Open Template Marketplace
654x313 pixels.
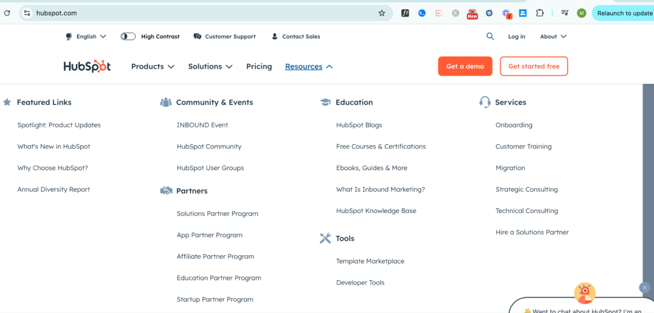[370, 261]
